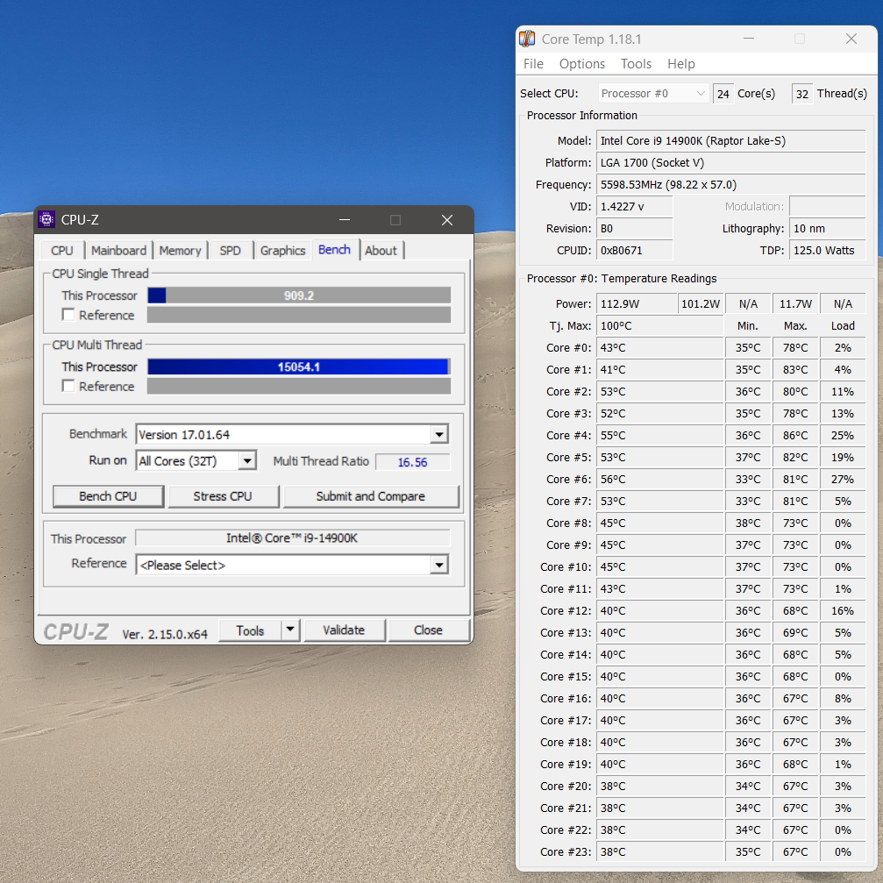This screenshot has height=883, width=883.
Task: Click Core #12 load value 16%
Action: 843,611
